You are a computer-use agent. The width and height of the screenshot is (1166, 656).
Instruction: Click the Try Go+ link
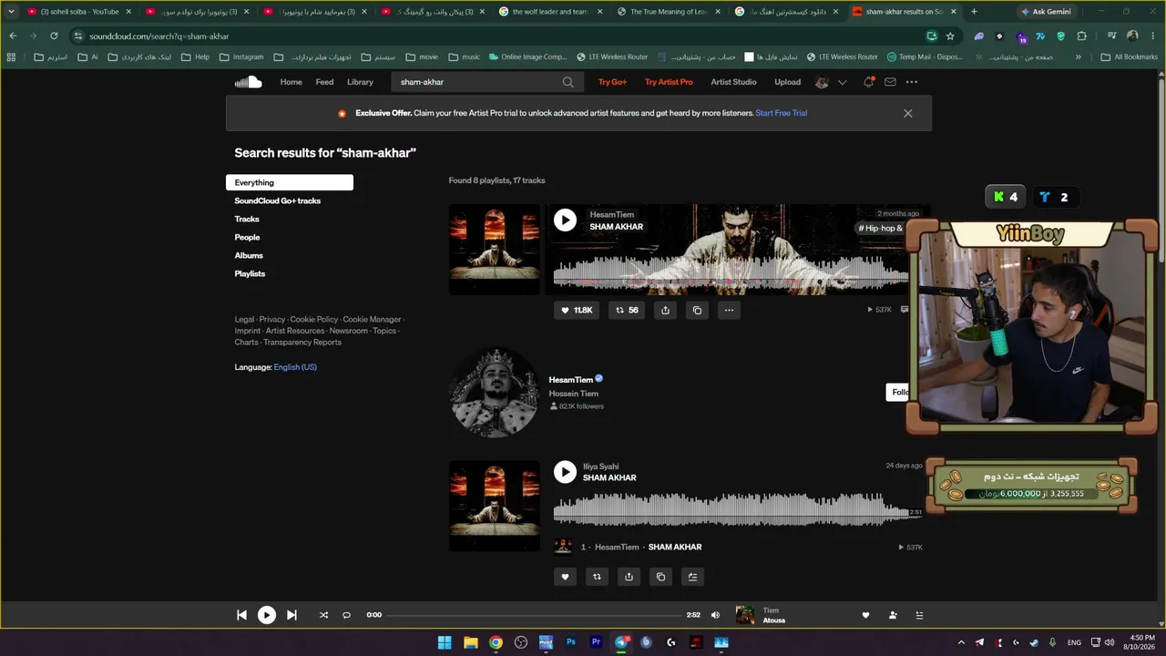tap(612, 82)
